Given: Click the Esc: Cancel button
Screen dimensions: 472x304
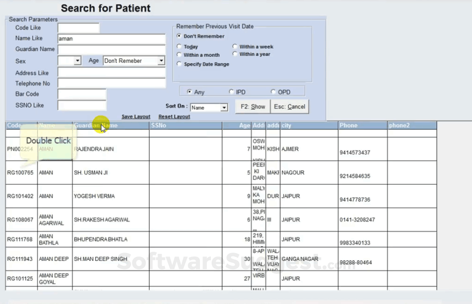Looking at the screenshot, I should 289,106.
